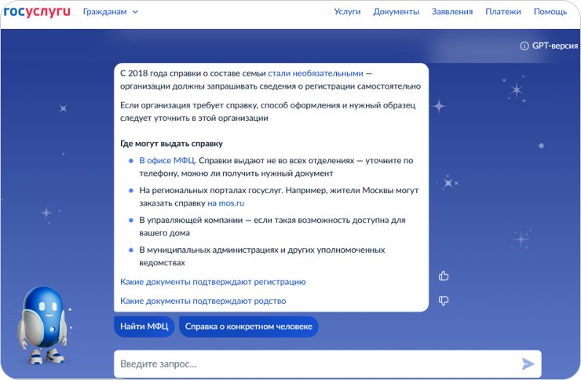Click Какие документы подтверждают регистрацию
581x380 pixels.
click(213, 282)
